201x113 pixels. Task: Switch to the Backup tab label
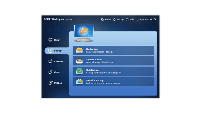click(x=58, y=51)
